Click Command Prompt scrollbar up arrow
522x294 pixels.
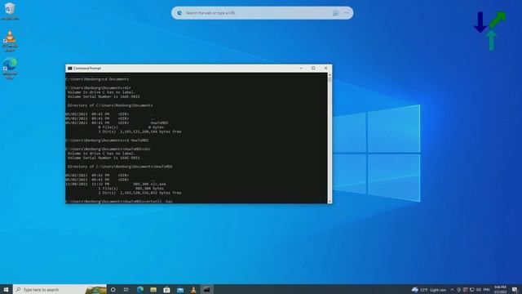coord(330,75)
